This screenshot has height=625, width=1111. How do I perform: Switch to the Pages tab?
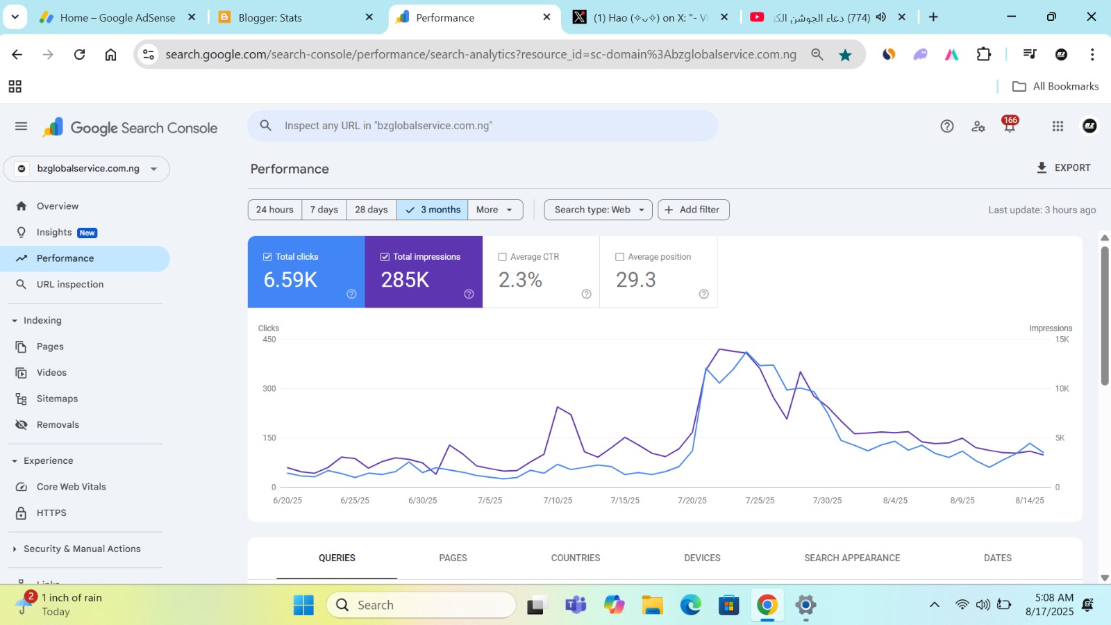[x=453, y=558]
